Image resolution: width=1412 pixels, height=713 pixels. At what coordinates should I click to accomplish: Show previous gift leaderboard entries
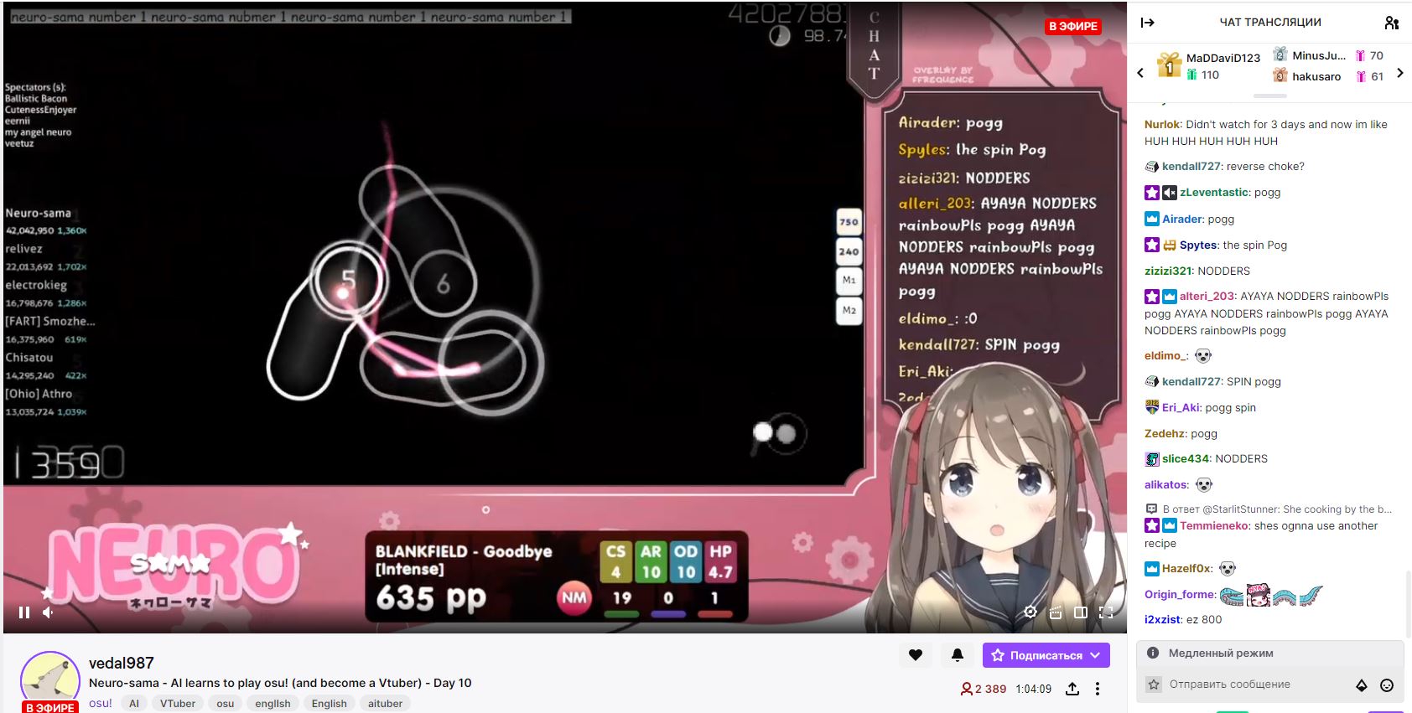coord(1140,73)
